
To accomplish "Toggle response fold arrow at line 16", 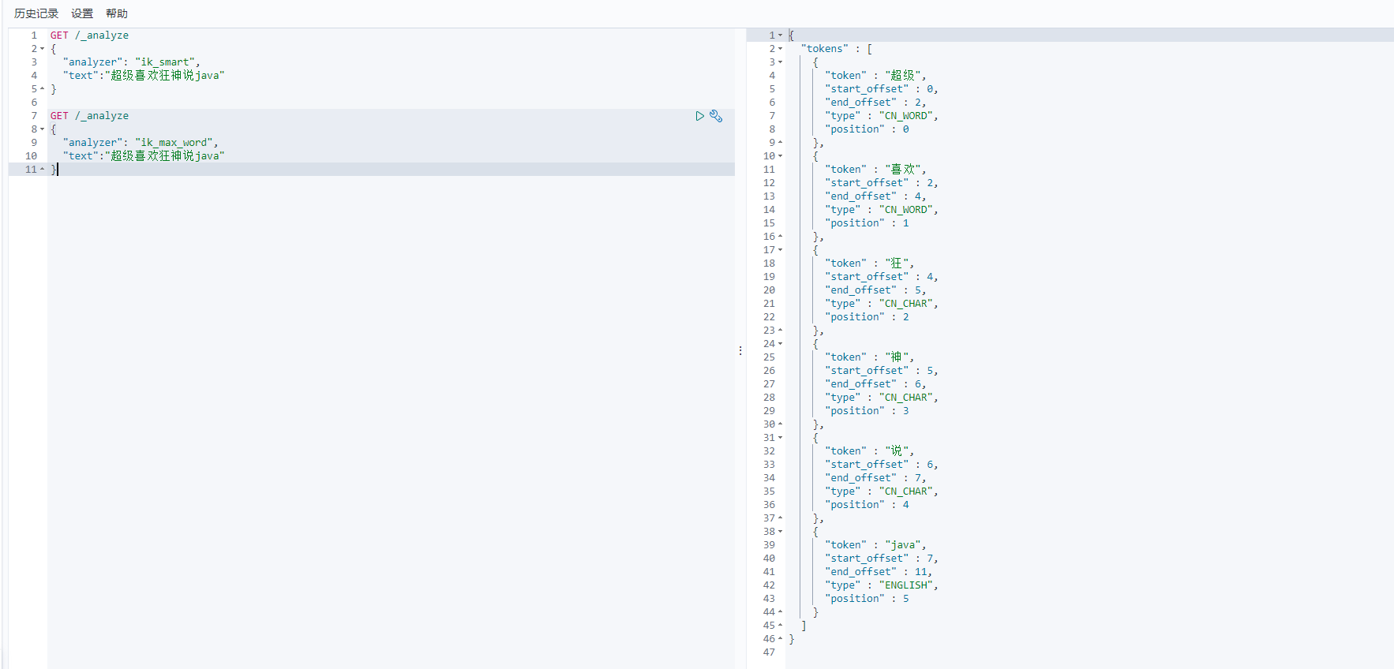I will (781, 237).
